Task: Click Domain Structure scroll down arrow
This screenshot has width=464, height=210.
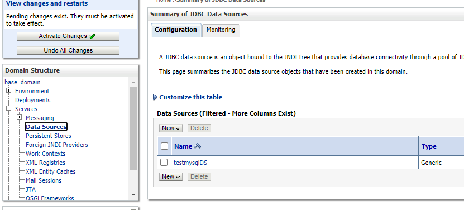Action: (x=133, y=195)
